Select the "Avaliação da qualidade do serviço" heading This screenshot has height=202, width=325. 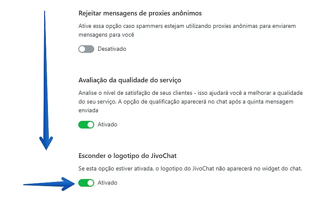coord(130,80)
